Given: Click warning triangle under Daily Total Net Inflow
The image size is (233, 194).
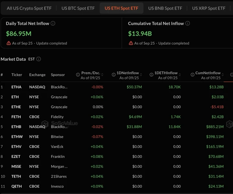Looking at the screenshot, I should [x=9, y=43].
